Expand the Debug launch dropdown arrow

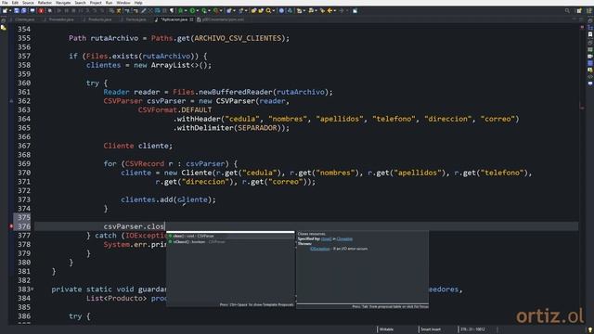(x=186, y=10)
